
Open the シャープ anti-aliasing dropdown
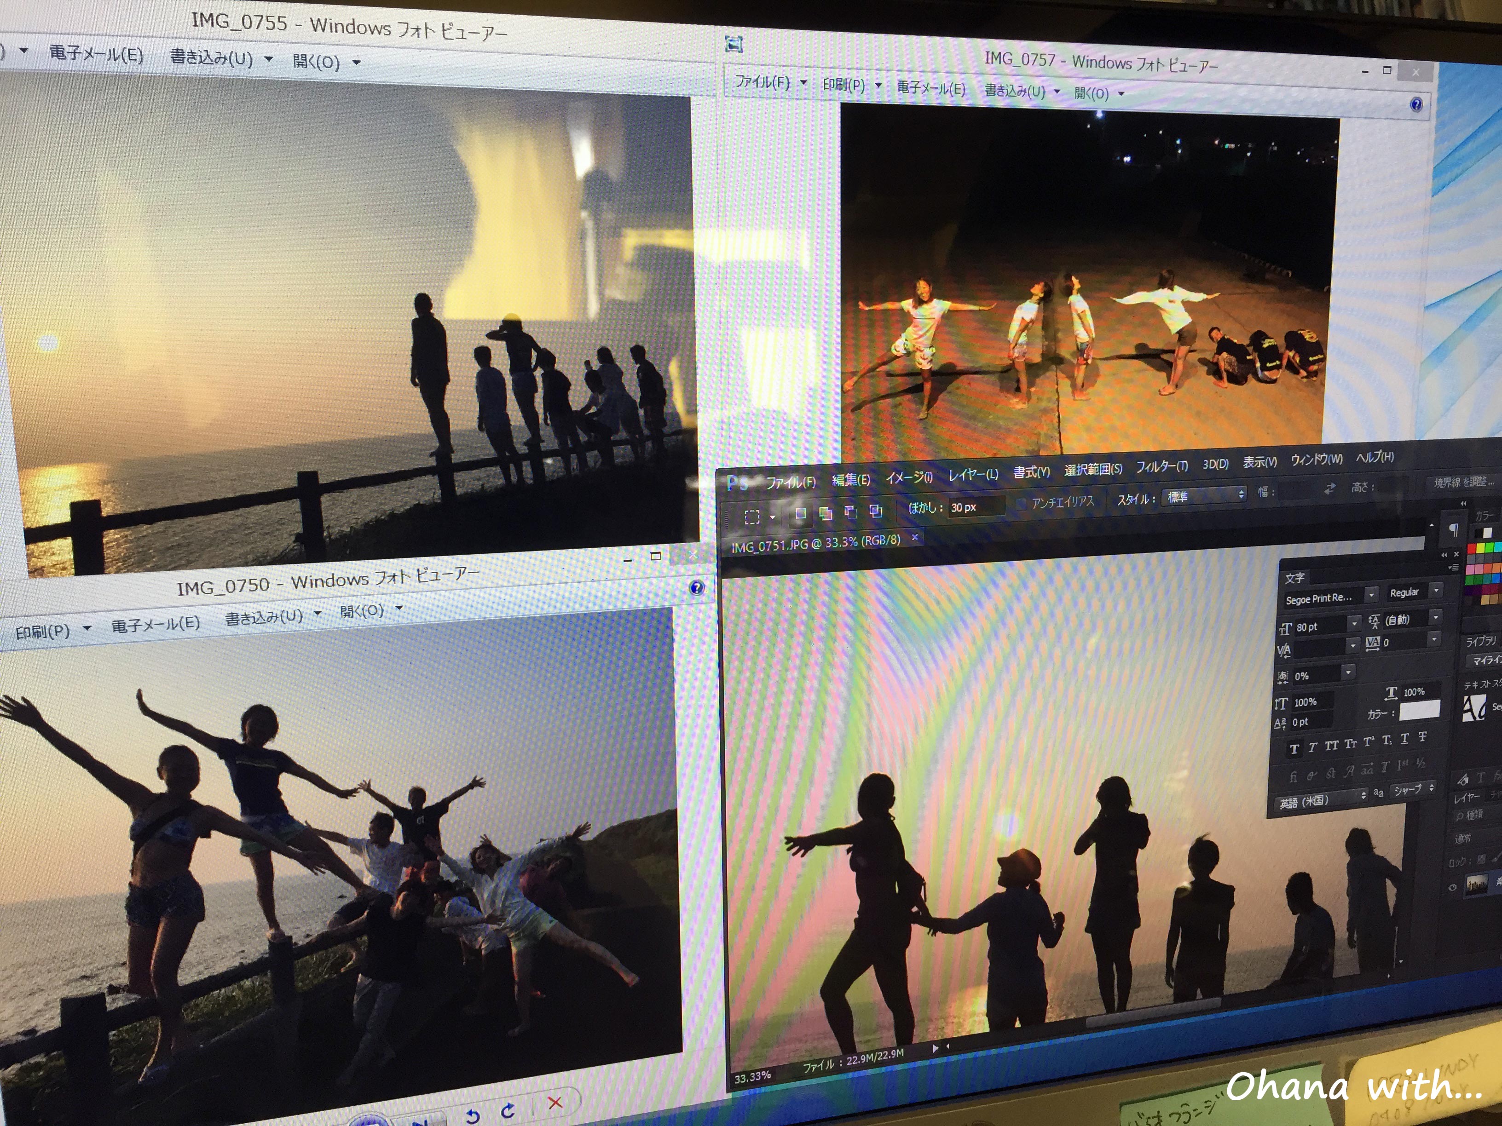pyautogui.click(x=1412, y=789)
